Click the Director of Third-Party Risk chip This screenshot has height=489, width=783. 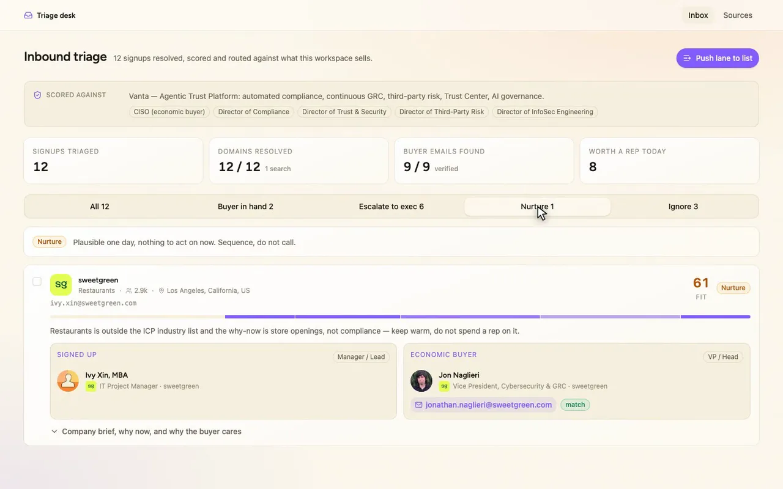(x=442, y=112)
